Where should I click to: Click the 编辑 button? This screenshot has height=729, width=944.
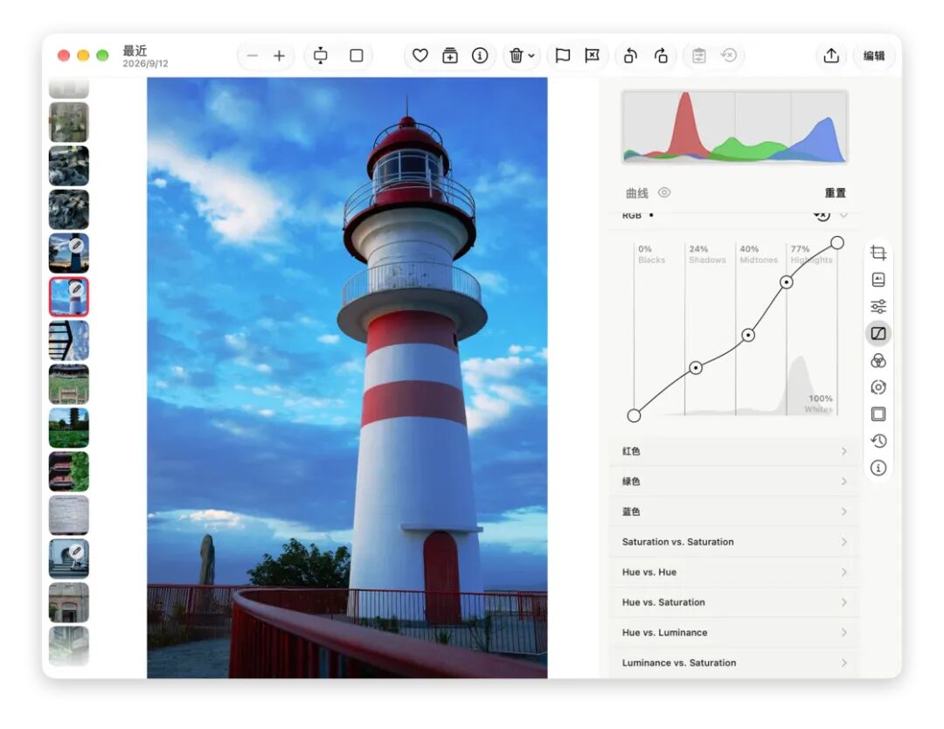point(874,56)
